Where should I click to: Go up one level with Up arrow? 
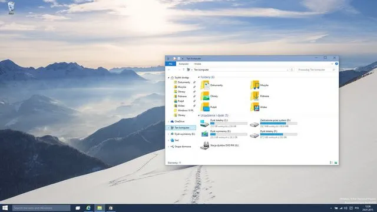(183, 69)
